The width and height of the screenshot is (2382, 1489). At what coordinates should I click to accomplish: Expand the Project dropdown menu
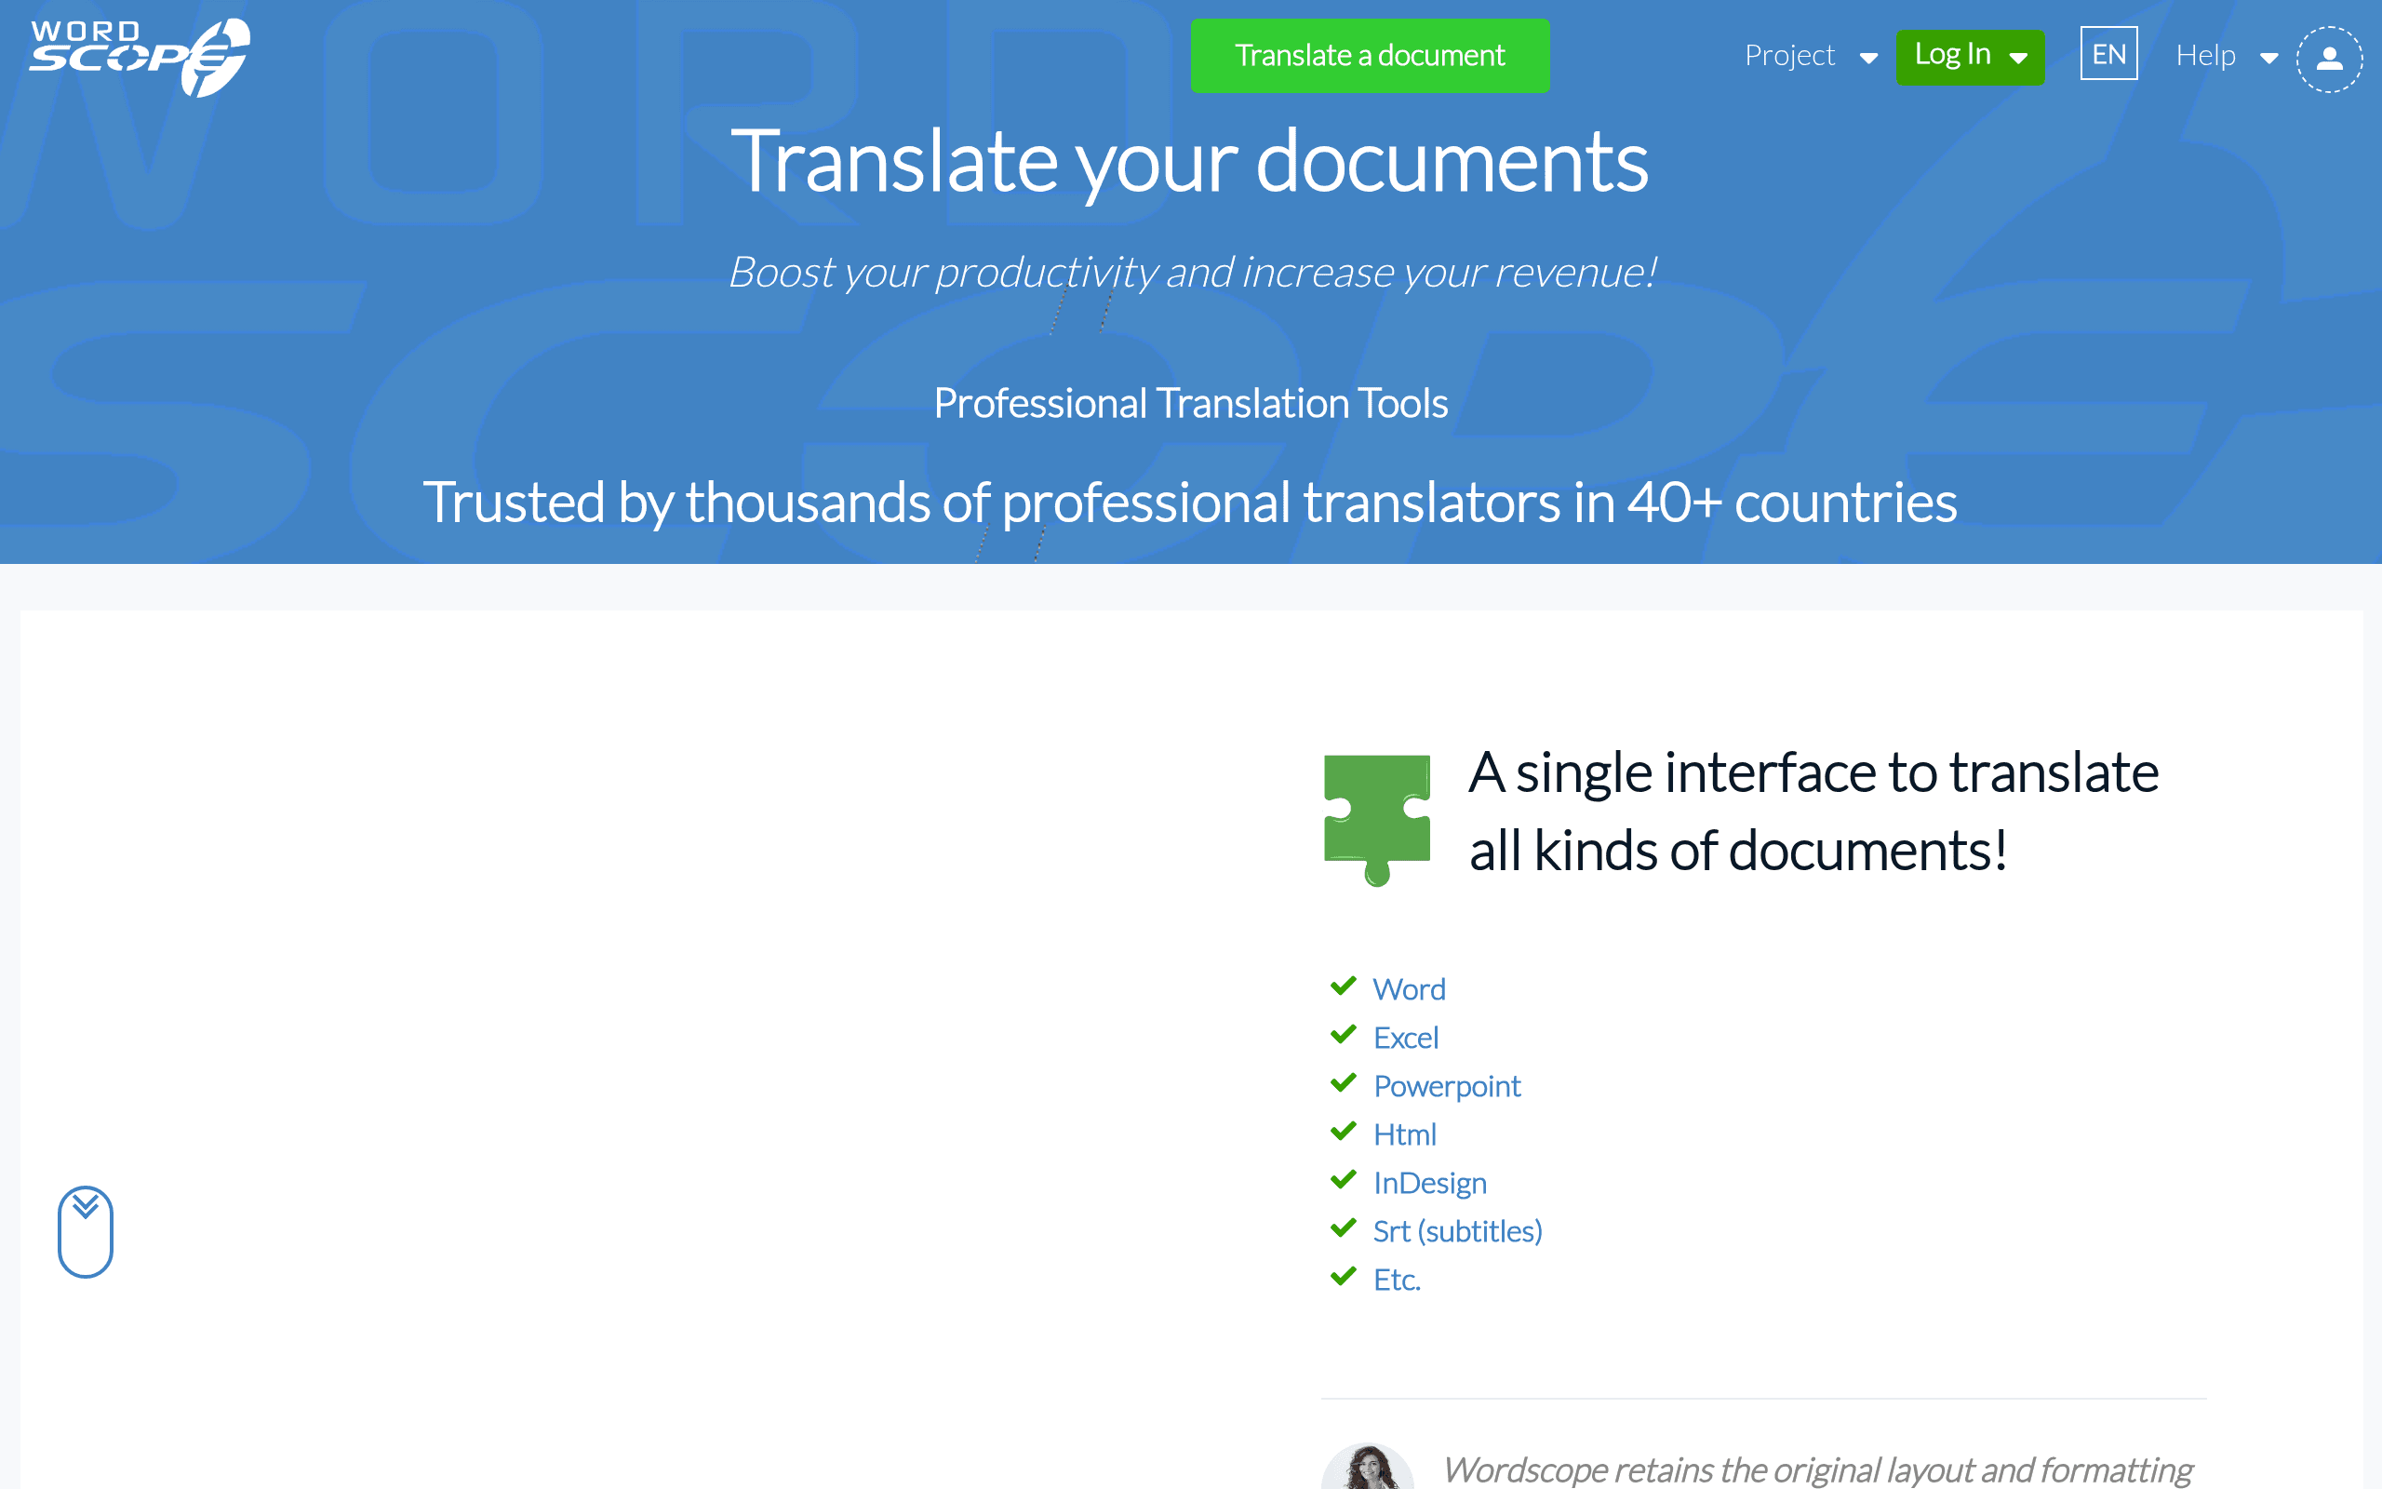point(1811,56)
